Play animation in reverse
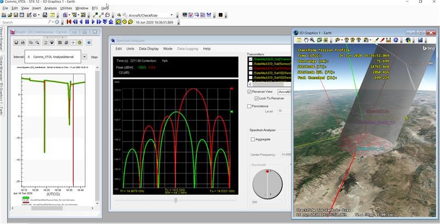This screenshot has width=440, height=224. [x=81, y=22]
